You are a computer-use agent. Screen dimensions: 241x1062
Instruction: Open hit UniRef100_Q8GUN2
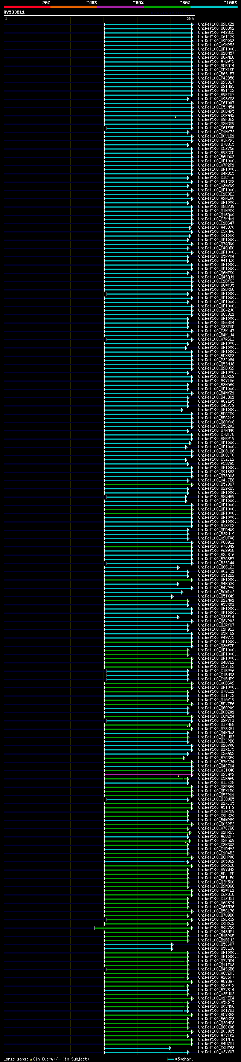216,29
